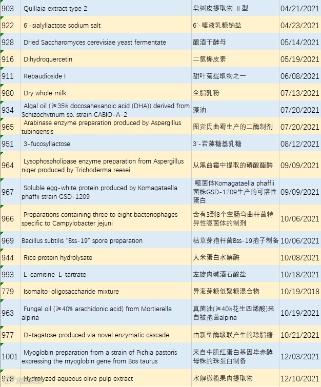Click 'Rebaudioside I' cell
Viewport: 321px width, 387px height.
[106, 76]
